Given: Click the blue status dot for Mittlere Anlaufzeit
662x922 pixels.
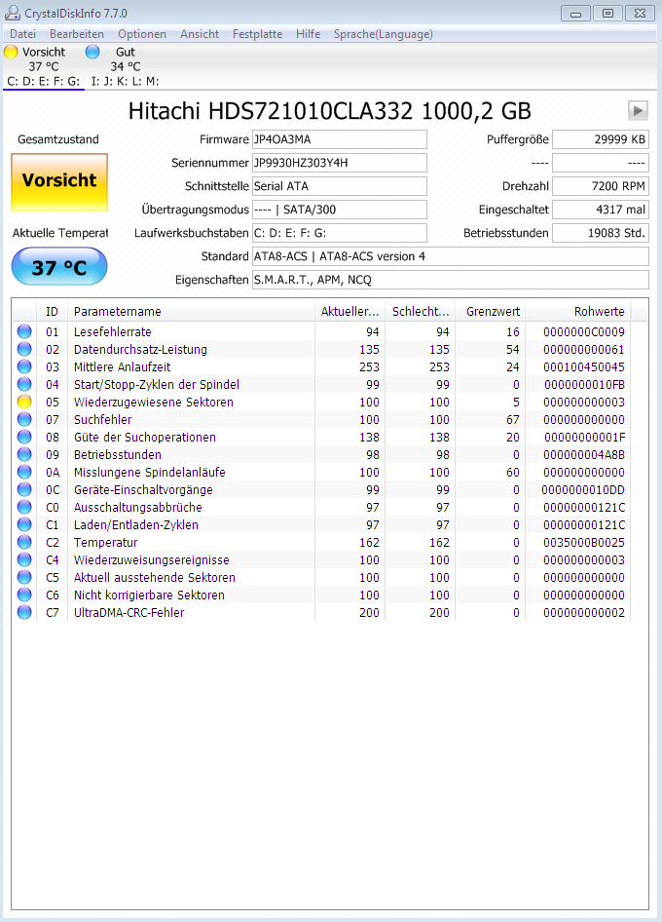Looking at the screenshot, I should (24, 366).
